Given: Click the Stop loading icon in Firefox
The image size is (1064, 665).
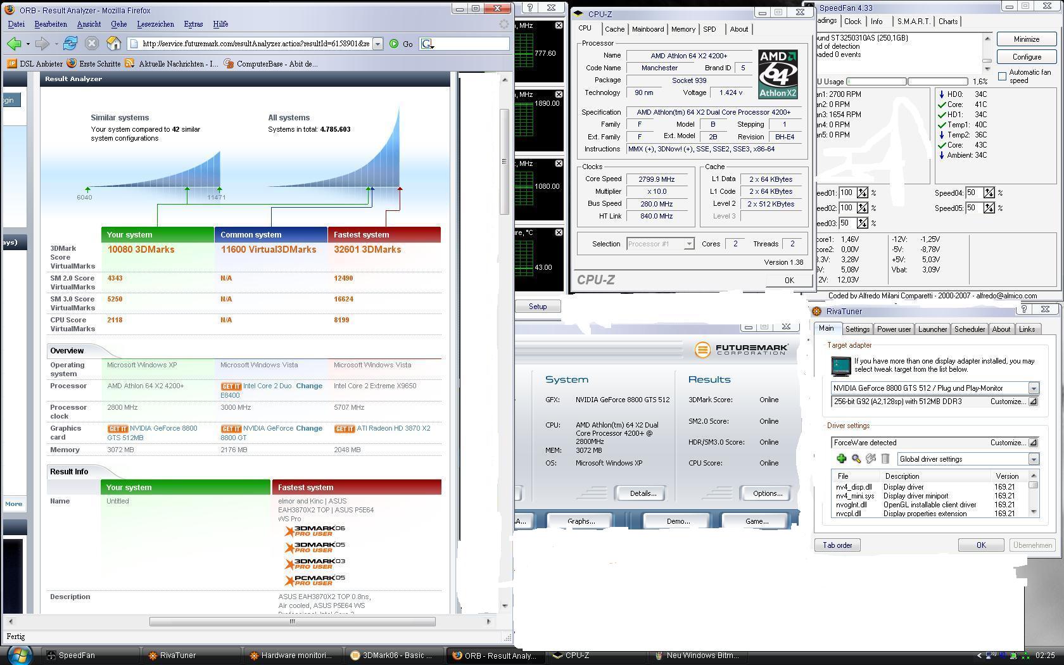Looking at the screenshot, I should point(92,44).
